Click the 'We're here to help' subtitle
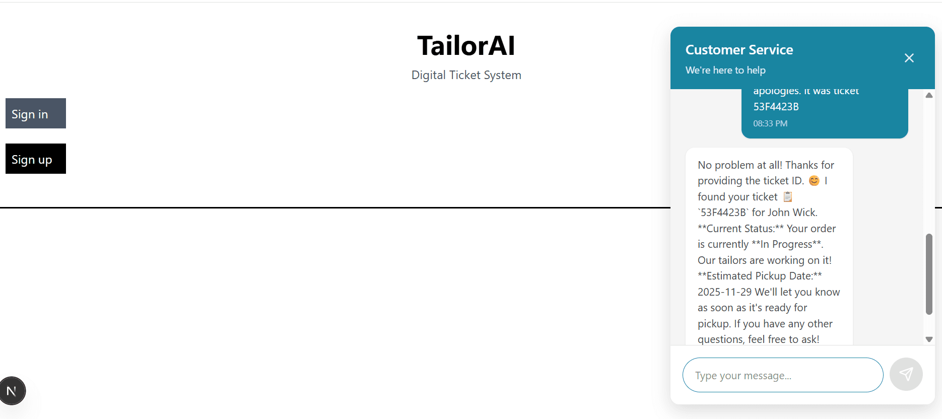The image size is (942, 419). (x=725, y=70)
